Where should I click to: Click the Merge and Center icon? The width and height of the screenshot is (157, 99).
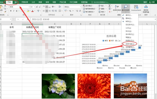tap(60, 11)
